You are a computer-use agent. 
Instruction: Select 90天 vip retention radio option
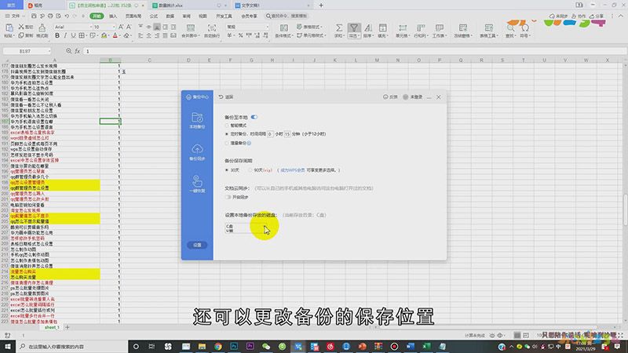[x=250, y=170]
